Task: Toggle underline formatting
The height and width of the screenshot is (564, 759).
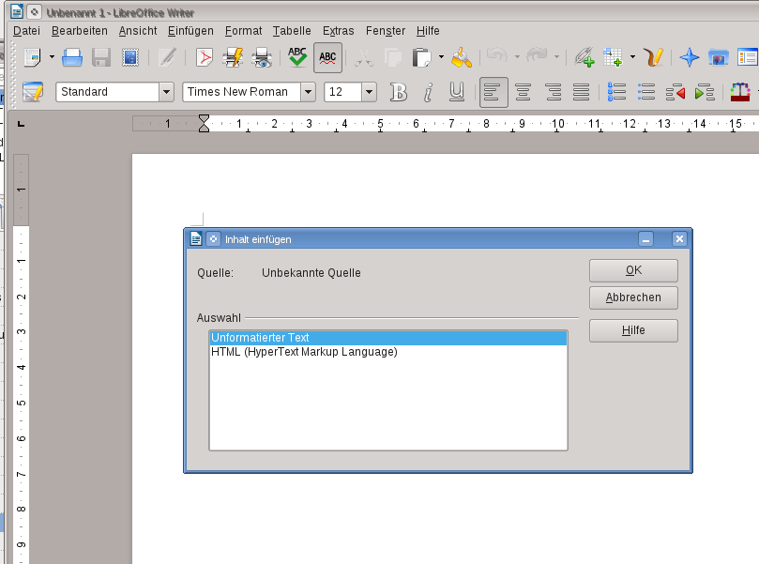Action: pyautogui.click(x=457, y=92)
